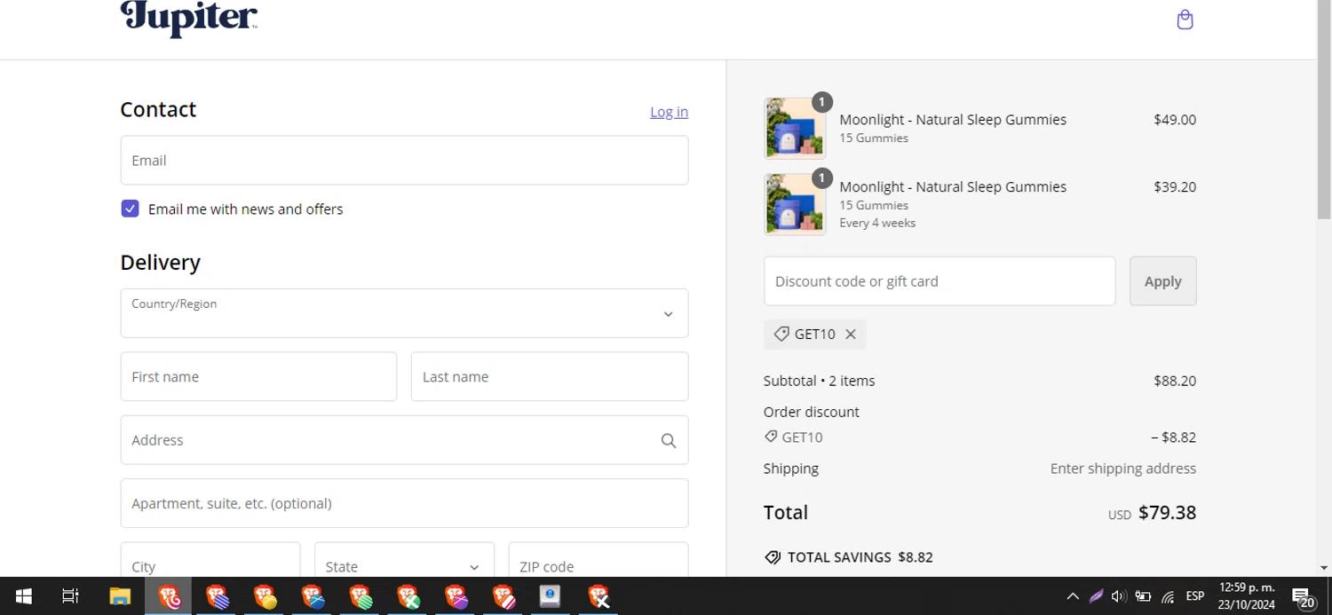Open Brave profile with yellow ball badge
The height and width of the screenshot is (615, 1332).
pyautogui.click(x=264, y=596)
